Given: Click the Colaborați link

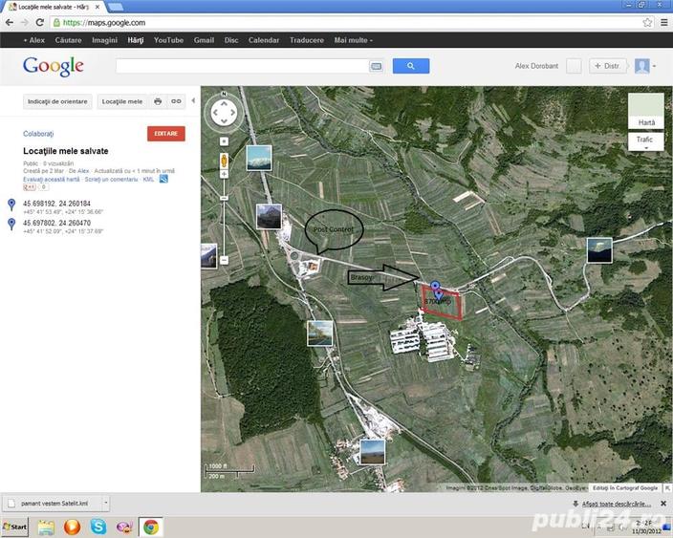Looking at the screenshot, I should pyautogui.click(x=38, y=134).
